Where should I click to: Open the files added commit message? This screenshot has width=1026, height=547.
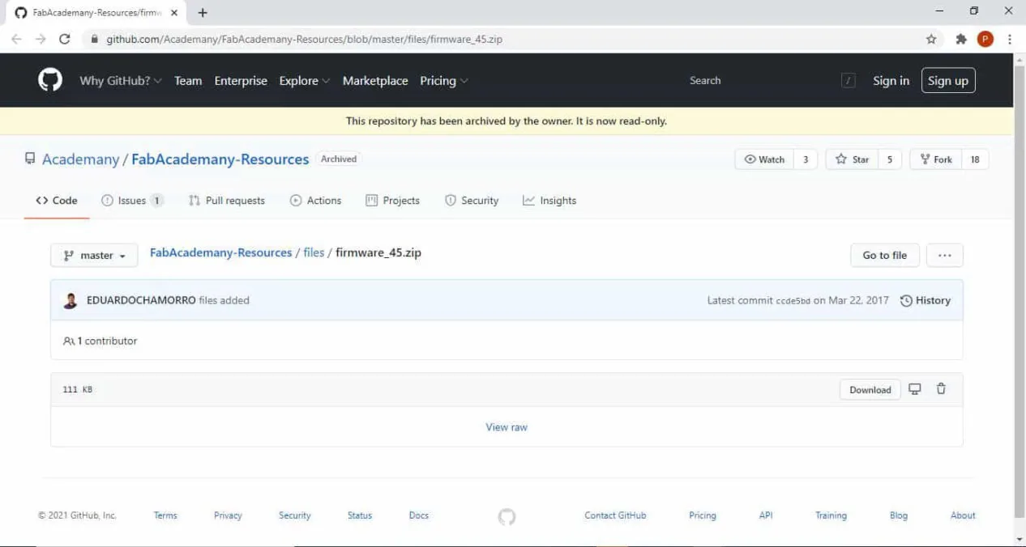coord(224,300)
